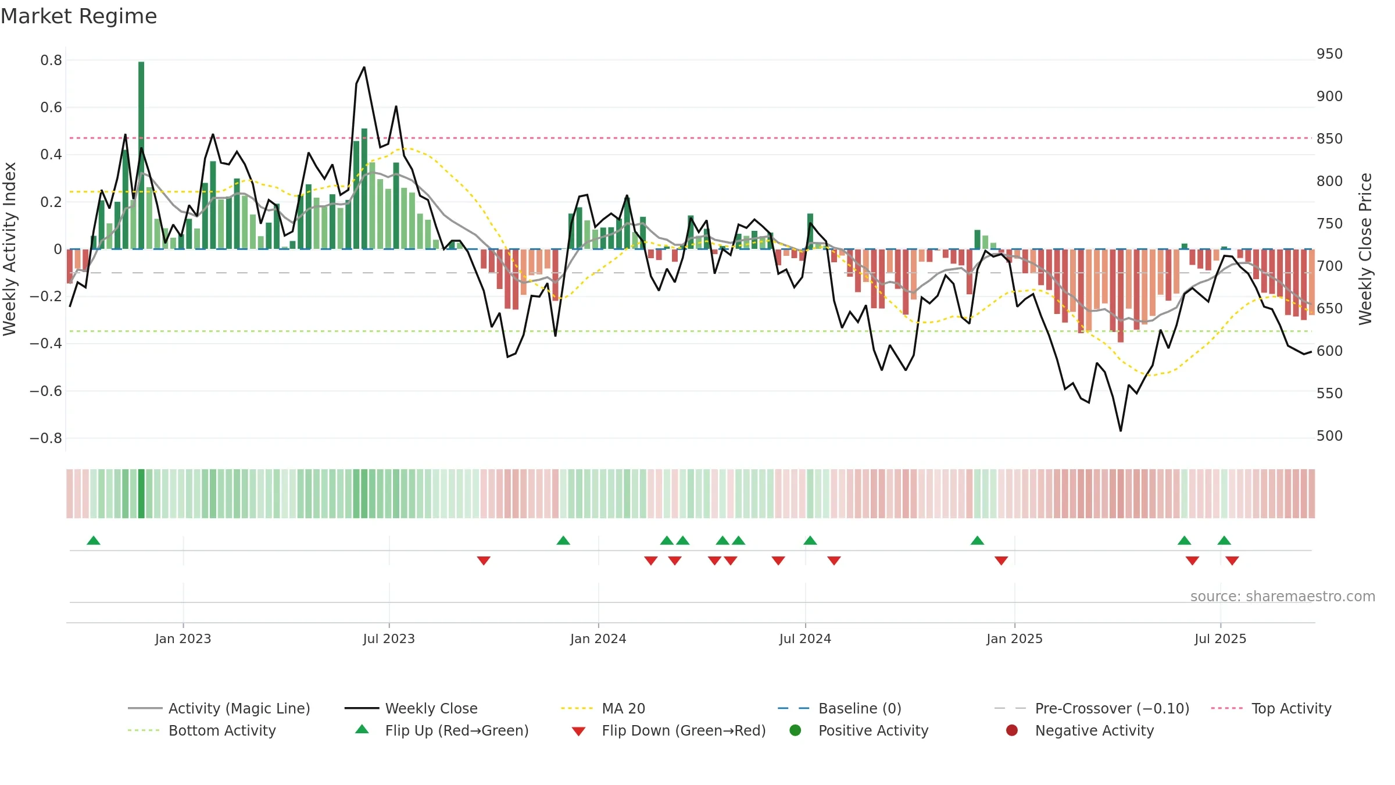This screenshot has width=1395, height=785.
Task: Click the Jan 2025 axis label
Action: 1014,638
